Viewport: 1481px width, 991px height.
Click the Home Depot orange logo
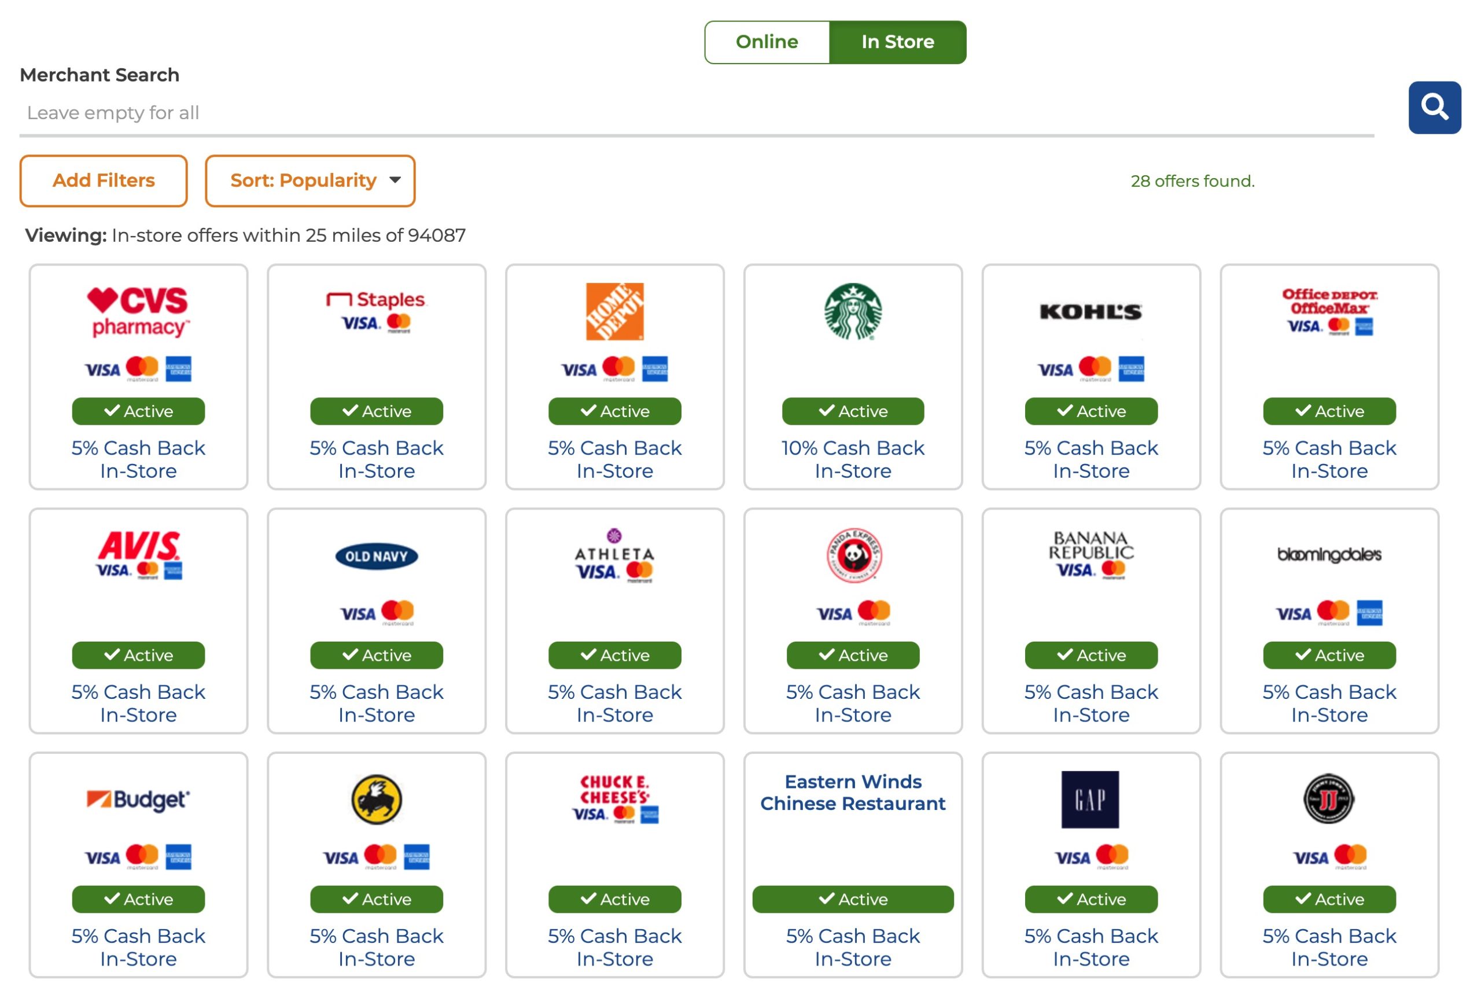[614, 312]
